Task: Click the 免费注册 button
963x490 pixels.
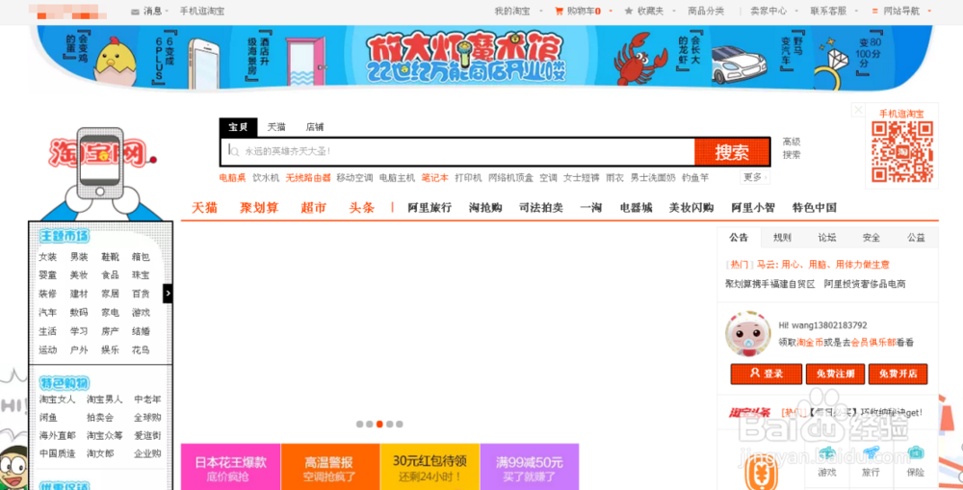Action: point(835,374)
